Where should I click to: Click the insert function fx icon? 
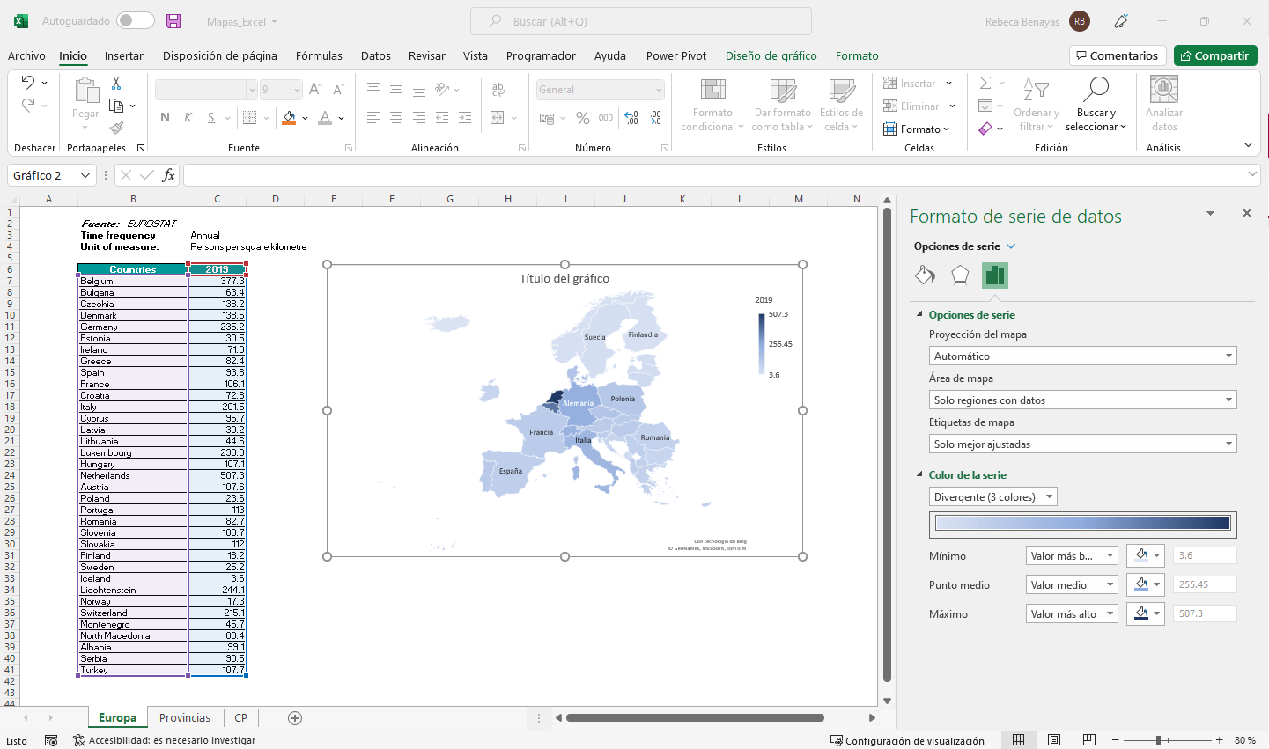tap(168, 175)
